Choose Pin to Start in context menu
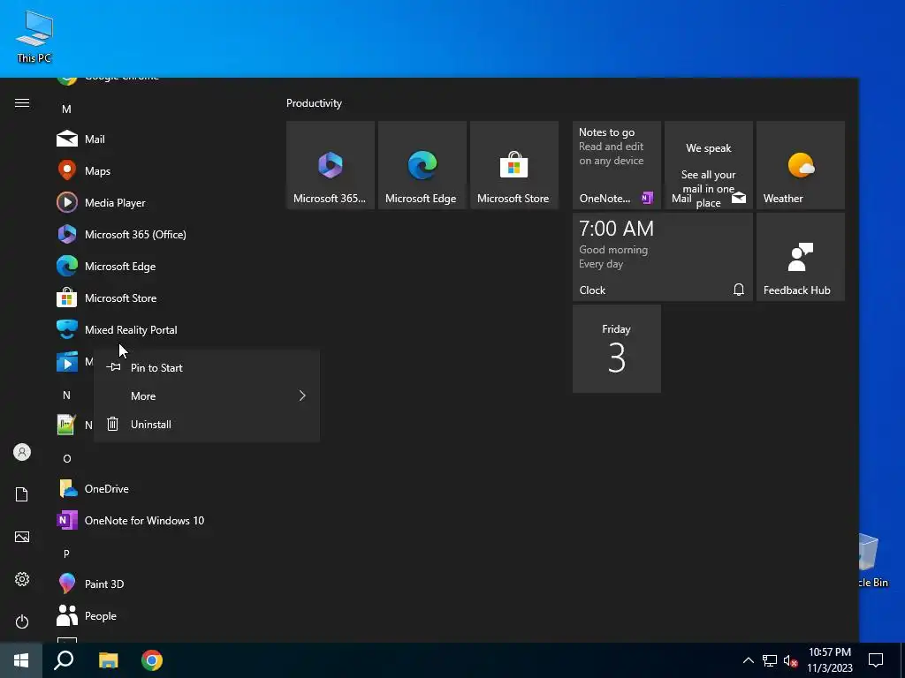 point(207,367)
